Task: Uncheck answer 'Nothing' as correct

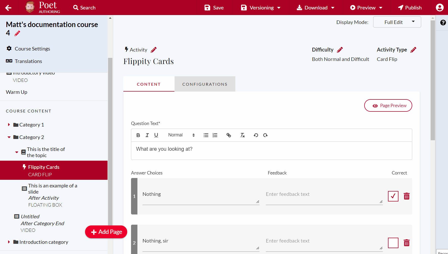Action: [x=393, y=196]
